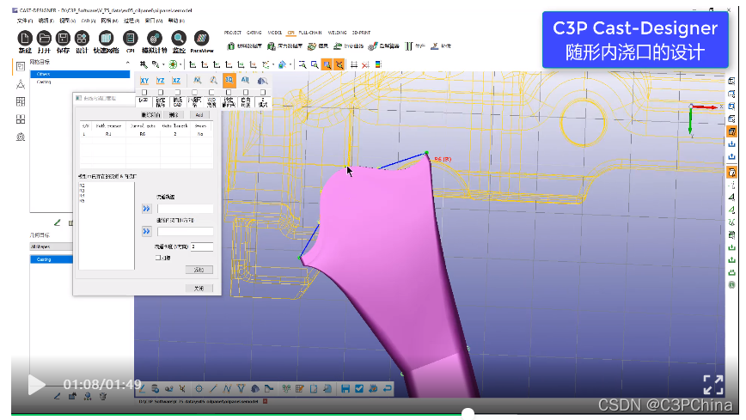Select the highlighted Casting row in the geometry list
This screenshot has width=746, height=420.
(52, 259)
